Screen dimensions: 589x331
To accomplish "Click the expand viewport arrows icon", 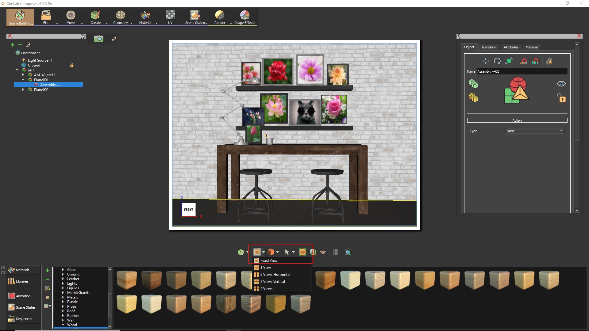I will [x=114, y=39].
